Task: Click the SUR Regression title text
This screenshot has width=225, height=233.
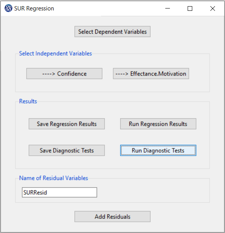Action: [x=34, y=9]
